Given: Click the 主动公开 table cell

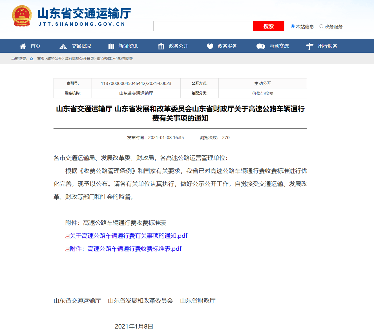Looking at the screenshot, I should point(263,83).
